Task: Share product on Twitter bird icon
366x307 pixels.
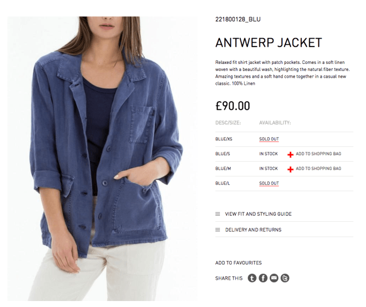Action: (285, 278)
